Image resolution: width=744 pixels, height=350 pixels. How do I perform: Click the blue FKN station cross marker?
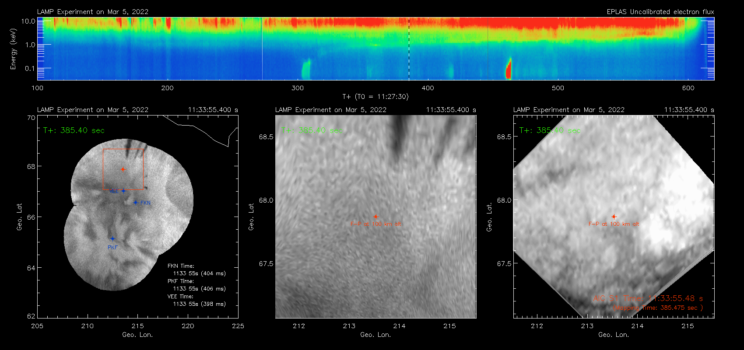tap(136, 203)
